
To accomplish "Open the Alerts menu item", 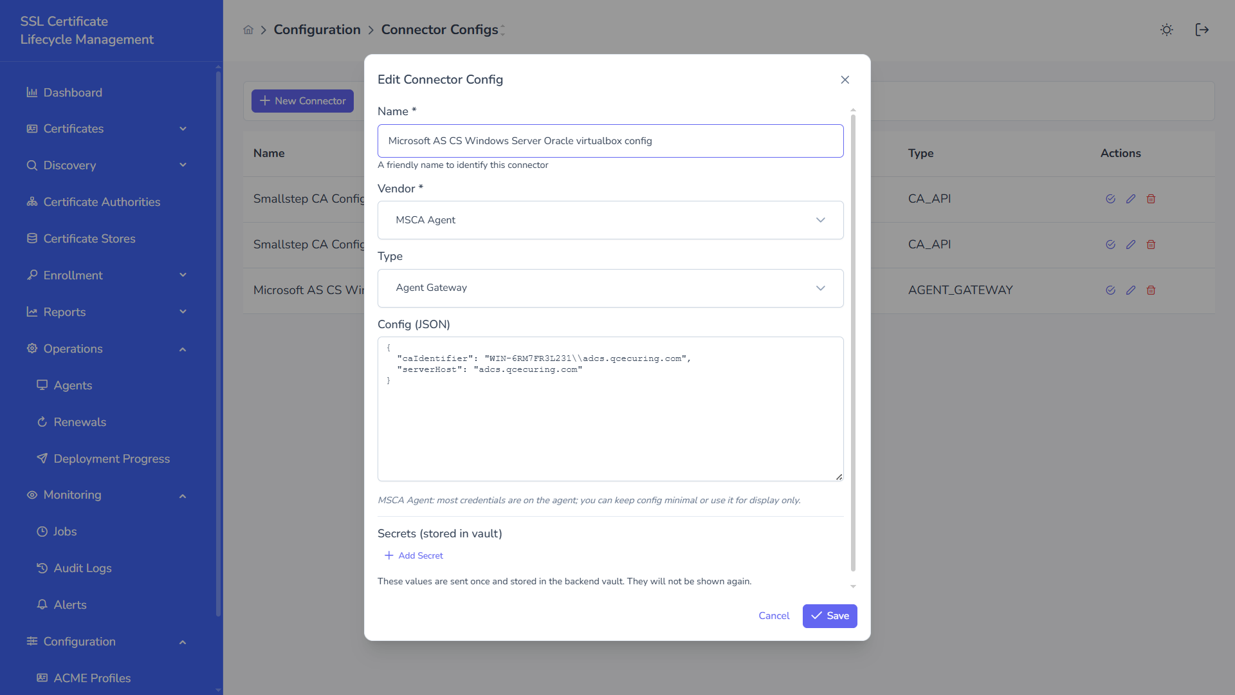I will coord(71,605).
